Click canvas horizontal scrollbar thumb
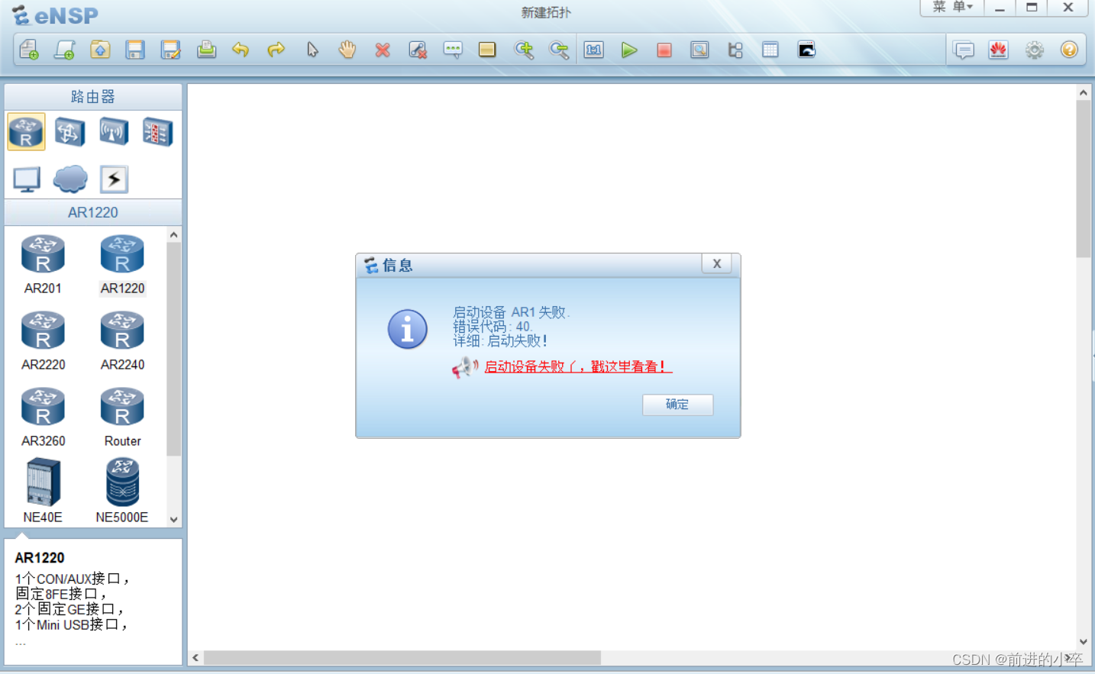1095x674 pixels. click(x=402, y=657)
